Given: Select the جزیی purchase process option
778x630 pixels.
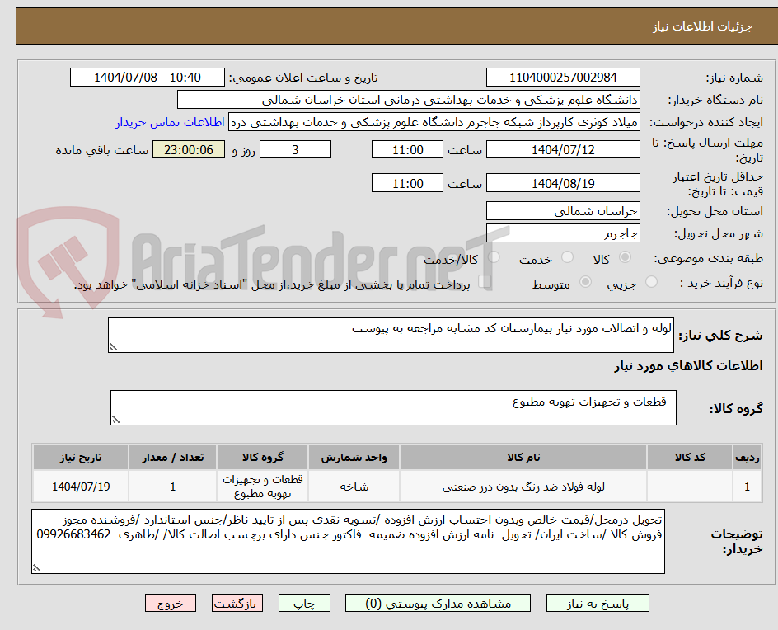Looking at the screenshot, I should pos(650,281).
